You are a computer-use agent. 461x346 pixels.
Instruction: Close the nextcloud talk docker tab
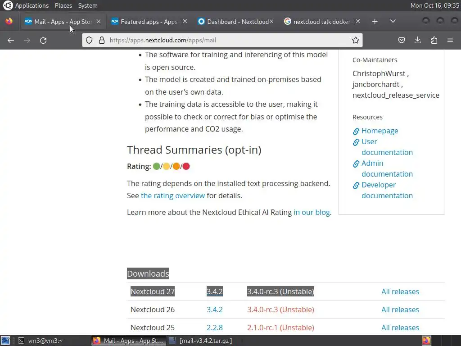(x=358, y=21)
